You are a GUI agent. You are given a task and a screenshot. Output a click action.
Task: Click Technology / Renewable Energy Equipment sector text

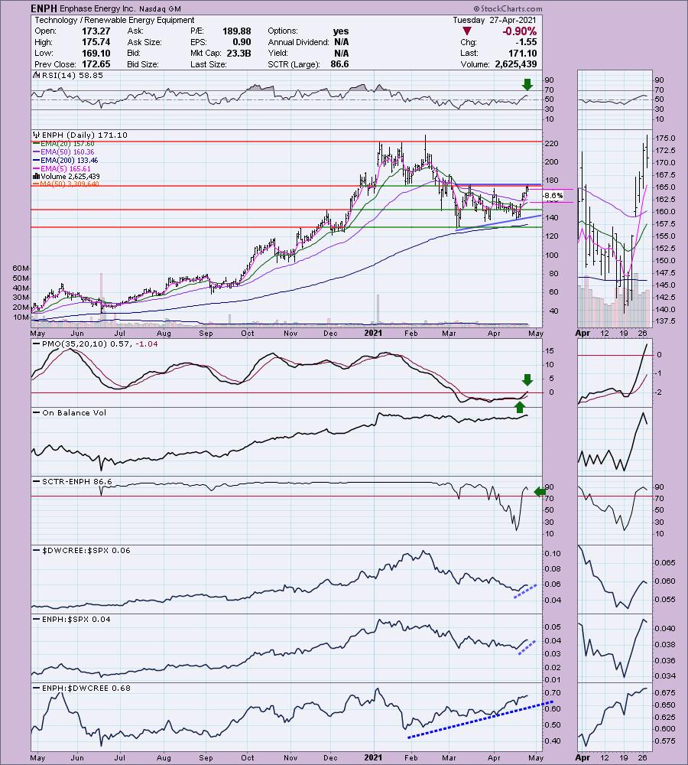[x=115, y=20]
